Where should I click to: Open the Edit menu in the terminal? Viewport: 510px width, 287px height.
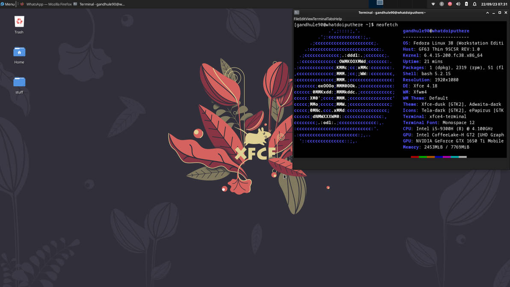[299, 19]
